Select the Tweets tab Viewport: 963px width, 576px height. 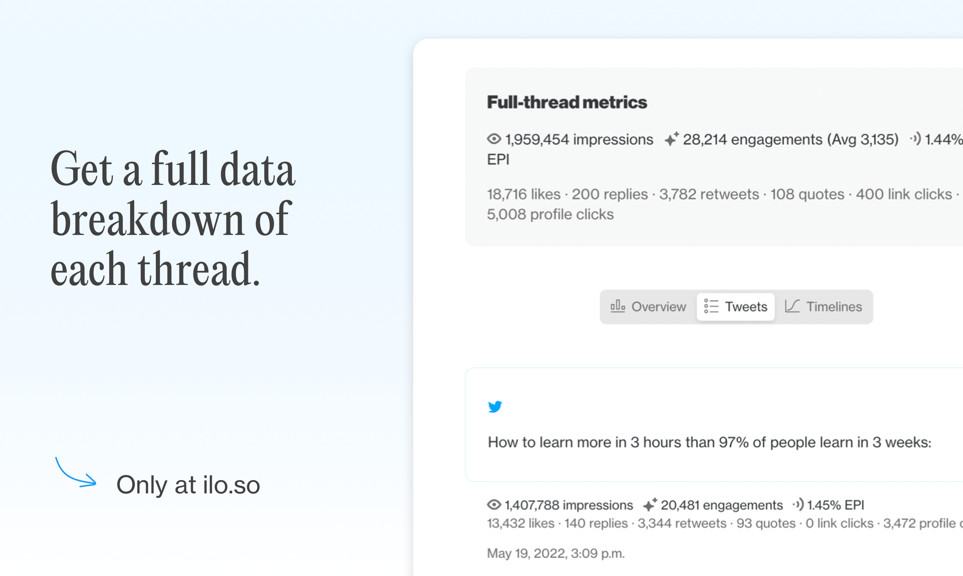(x=736, y=307)
